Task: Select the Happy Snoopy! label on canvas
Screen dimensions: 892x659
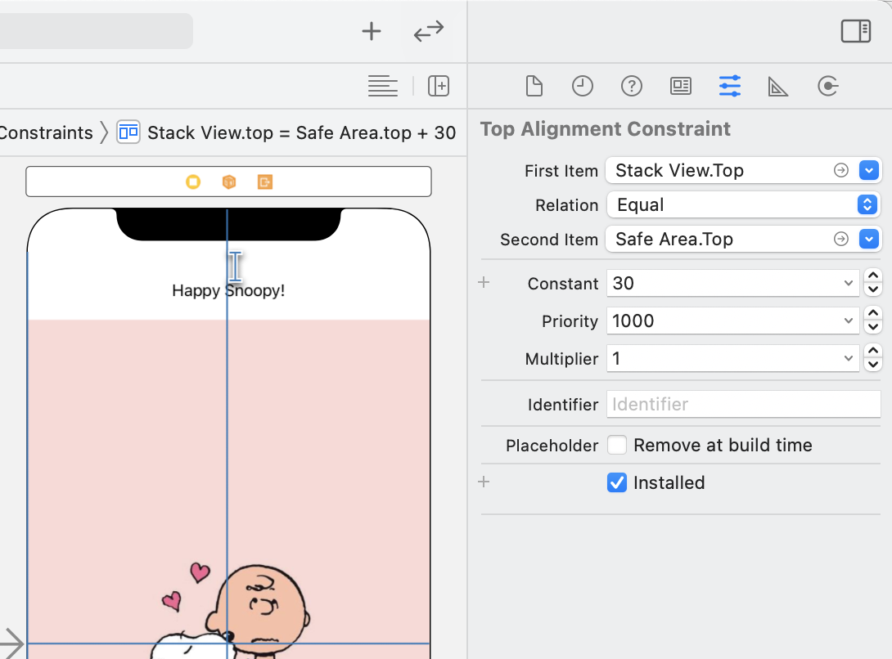Action: tap(228, 290)
